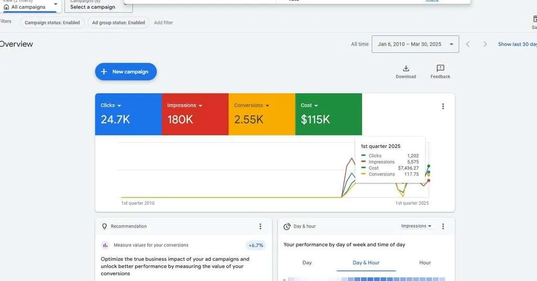Viewport: 537px width, 281px height.
Task: Change the Impressions metric dropdown on scorecard
Action: 185,106
